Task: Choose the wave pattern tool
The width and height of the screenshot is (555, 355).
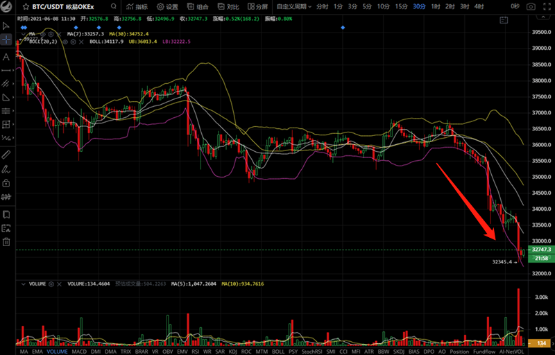Action: 6,137
